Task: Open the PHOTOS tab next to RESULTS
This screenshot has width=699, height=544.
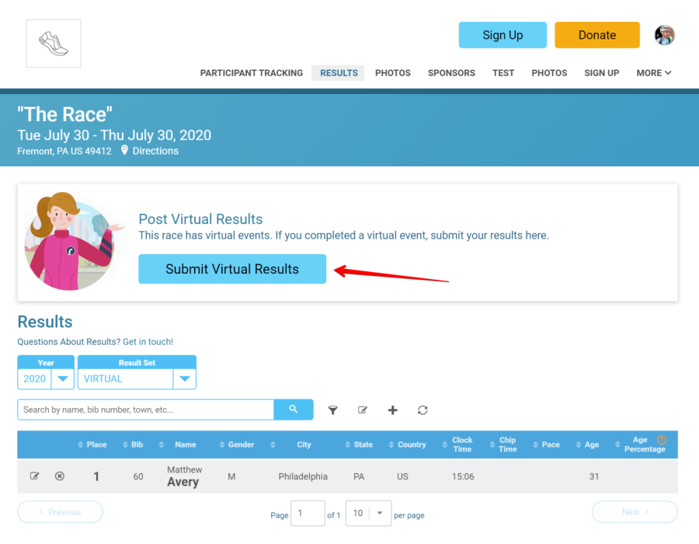Action: 393,73
